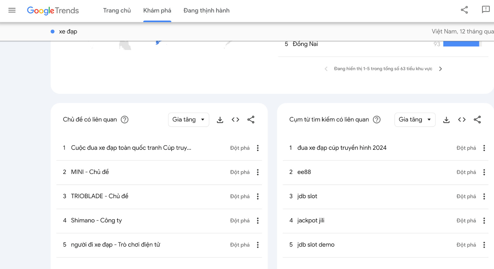Open the ee88 related query
This screenshot has width=494, height=269.
pyautogui.click(x=304, y=172)
